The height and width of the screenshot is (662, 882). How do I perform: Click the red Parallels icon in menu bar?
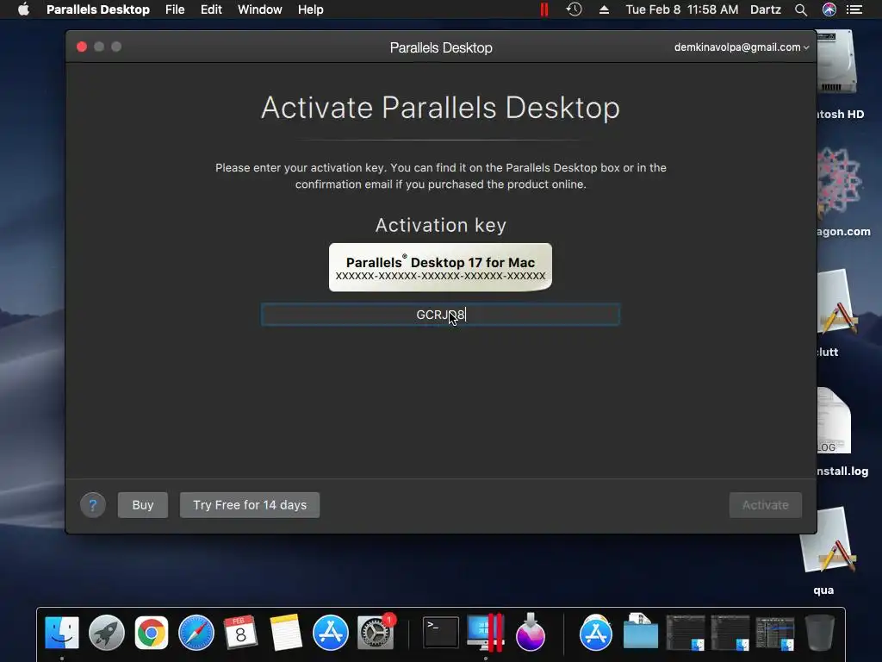544,9
